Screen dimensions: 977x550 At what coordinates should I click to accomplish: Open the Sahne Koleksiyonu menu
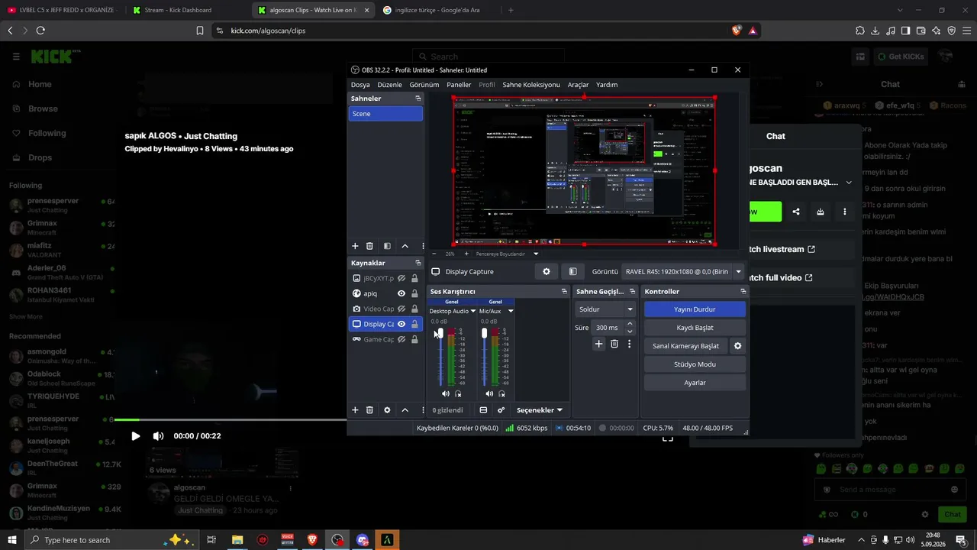pyautogui.click(x=531, y=85)
